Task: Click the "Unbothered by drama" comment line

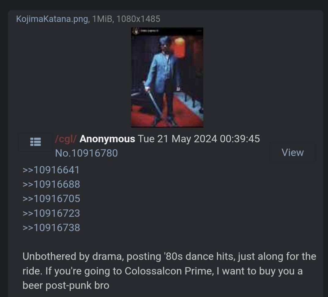Action: [169, 256]
